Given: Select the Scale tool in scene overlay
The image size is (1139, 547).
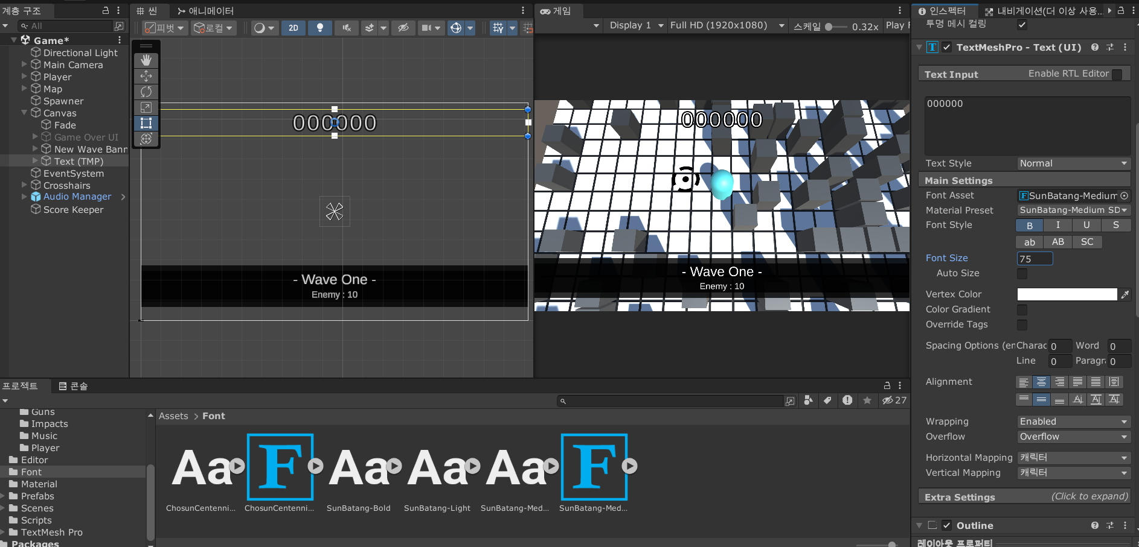Looking at the screenshot, I should coord(146,107).
